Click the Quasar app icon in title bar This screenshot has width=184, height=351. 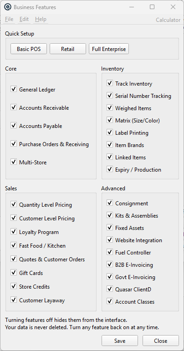coord(8,7)
